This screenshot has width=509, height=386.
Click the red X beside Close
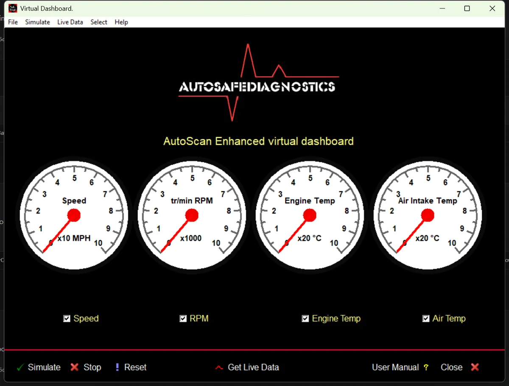pos(475,367)
